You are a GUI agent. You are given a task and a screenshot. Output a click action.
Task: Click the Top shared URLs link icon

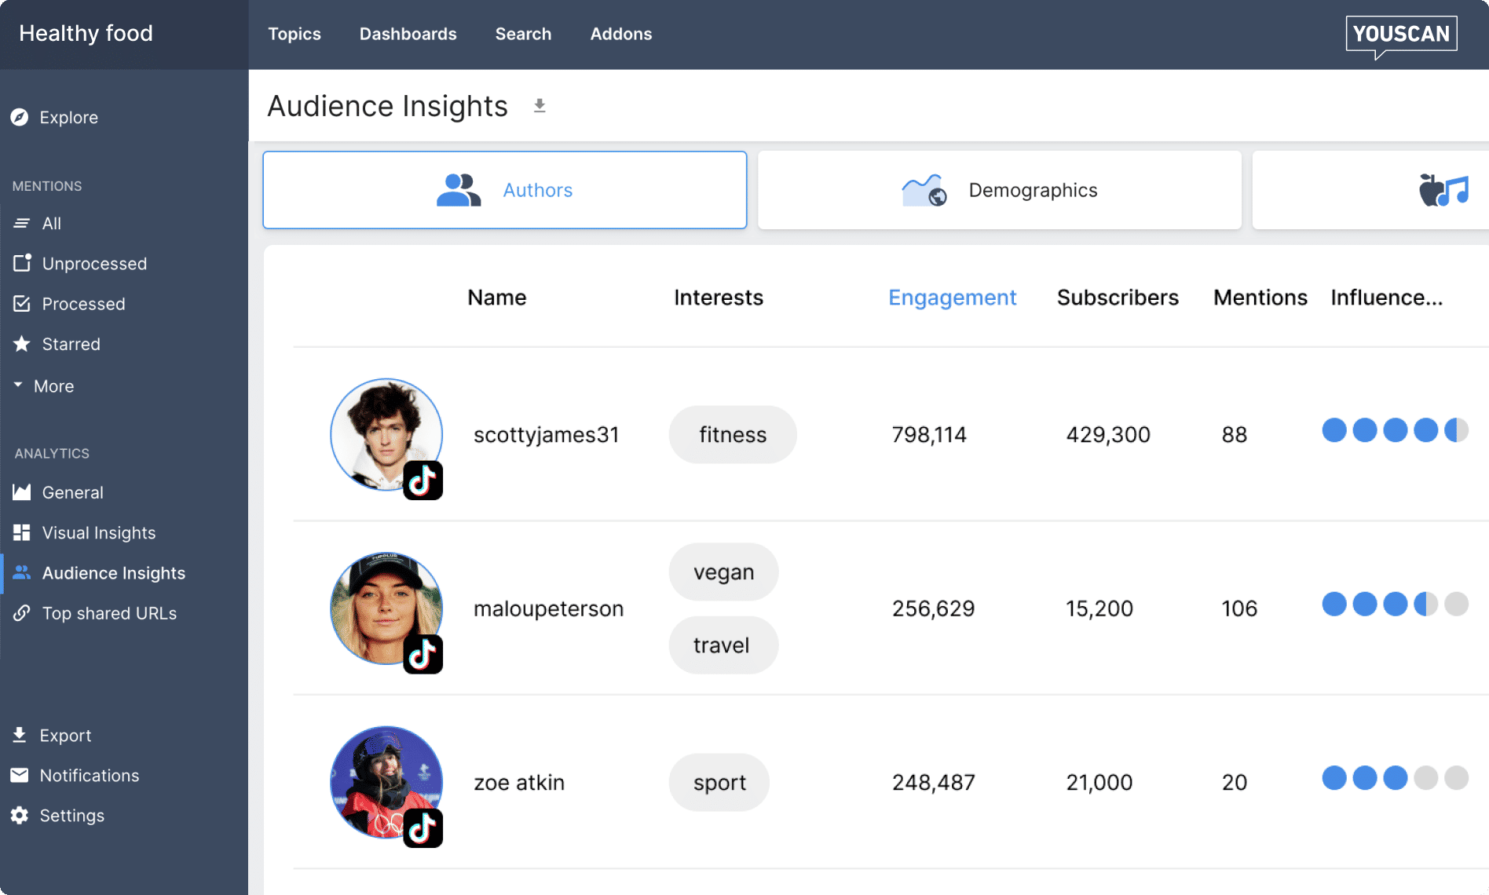[x=22, y=613]
